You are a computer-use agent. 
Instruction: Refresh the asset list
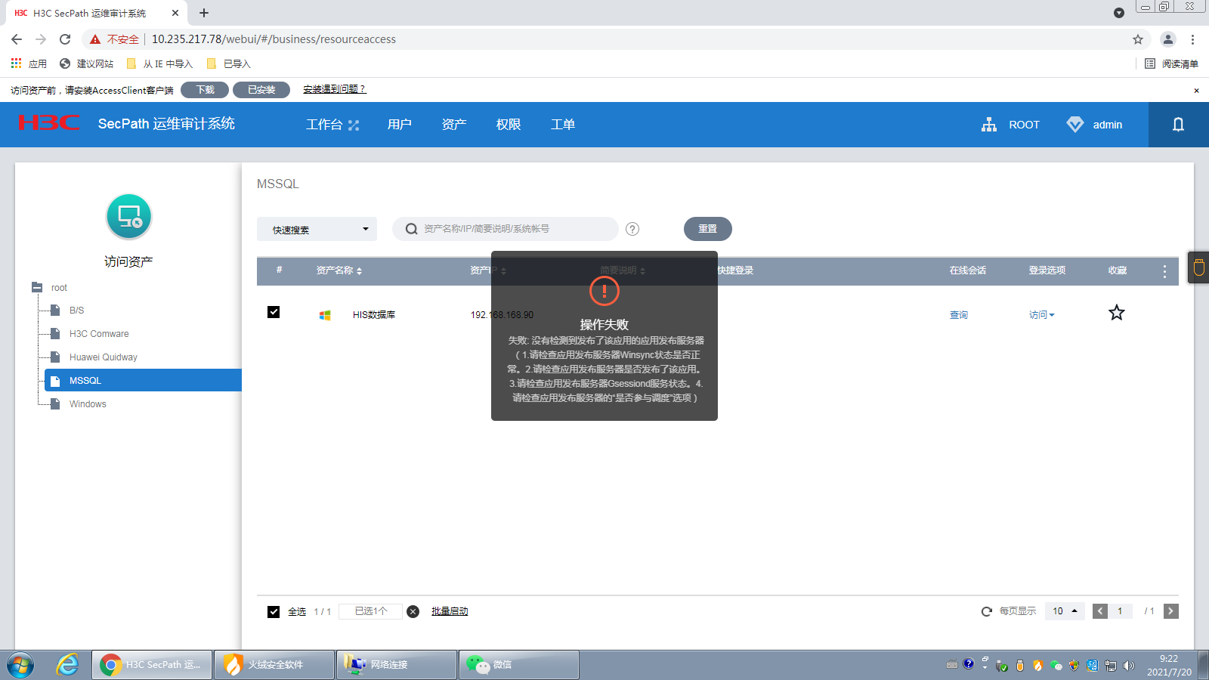[986, 611]
